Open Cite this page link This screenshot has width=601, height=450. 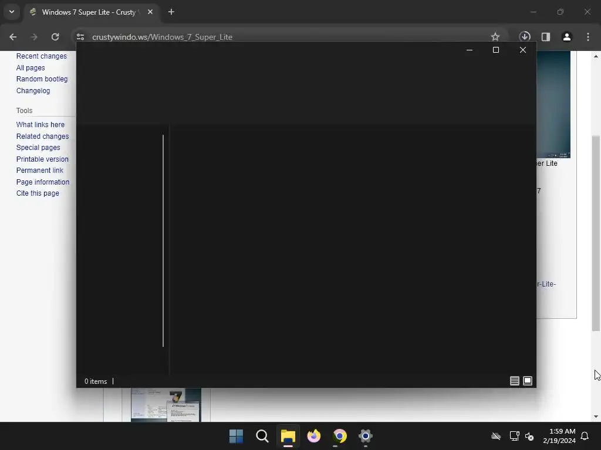point(38,193)
